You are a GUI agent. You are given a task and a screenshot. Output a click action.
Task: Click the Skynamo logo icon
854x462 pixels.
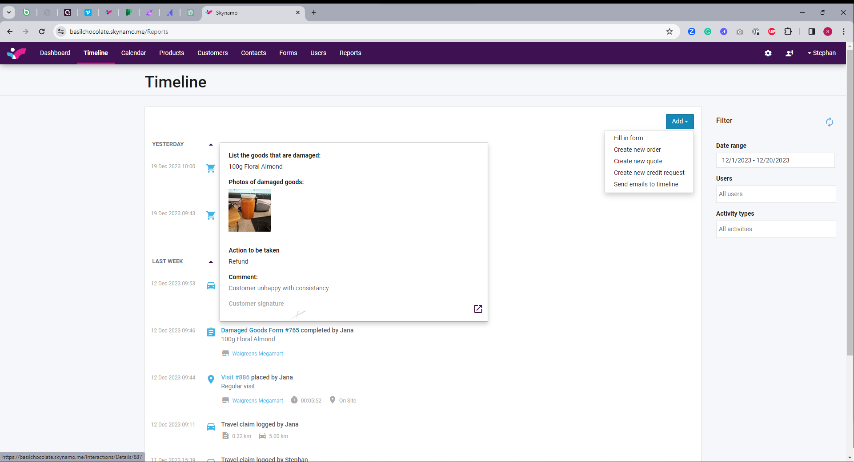[16, 53]
